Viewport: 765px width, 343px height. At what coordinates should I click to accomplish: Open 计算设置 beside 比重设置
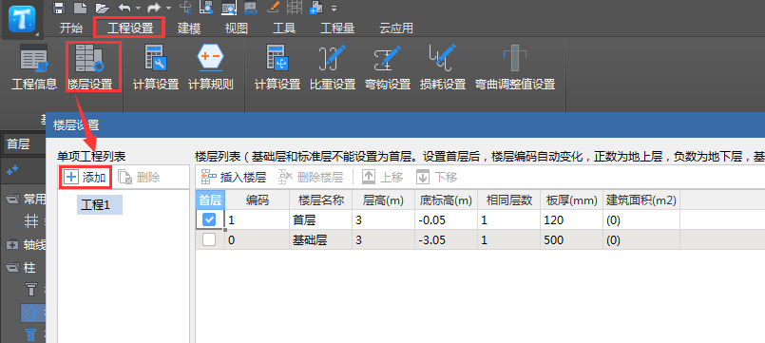pyautogui.click(x=277, y=67)
